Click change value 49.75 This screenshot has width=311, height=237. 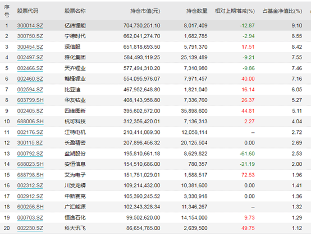(248, 228)
